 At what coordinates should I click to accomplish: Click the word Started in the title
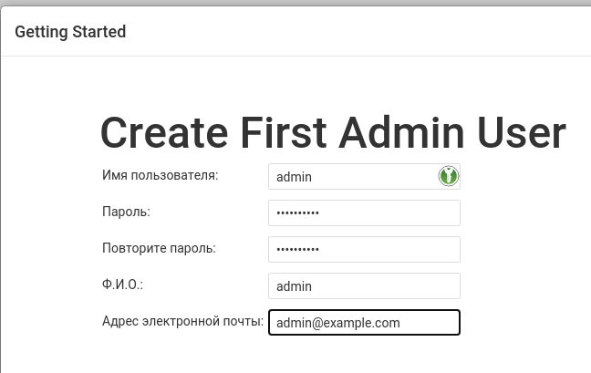click(x=99, y=32)
